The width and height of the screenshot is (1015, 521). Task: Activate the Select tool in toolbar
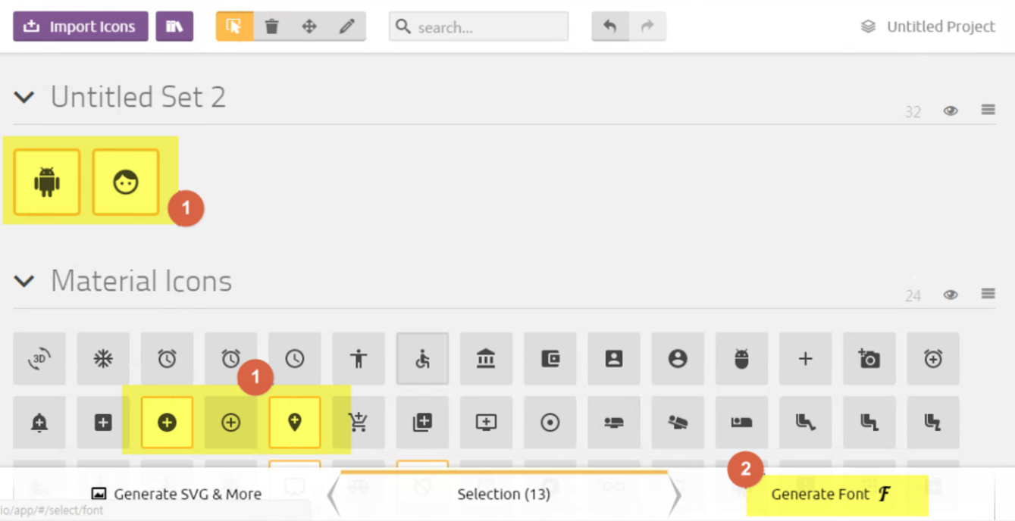(234, 27)
